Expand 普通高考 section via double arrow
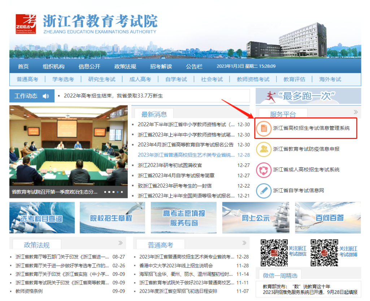The width and height of the screenshot is (370, 301). tap(244, 243)
